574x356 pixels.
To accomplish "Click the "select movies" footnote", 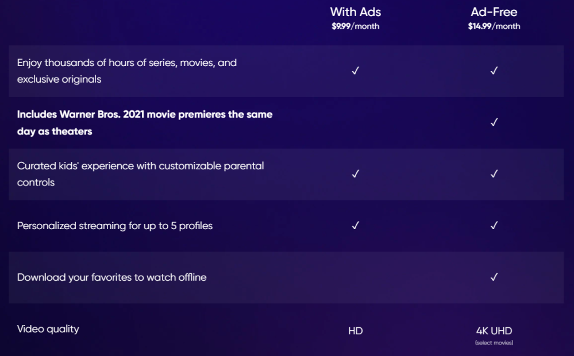I will click(494, 343).
